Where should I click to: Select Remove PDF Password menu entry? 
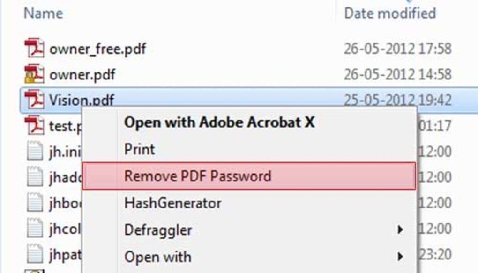197,176
